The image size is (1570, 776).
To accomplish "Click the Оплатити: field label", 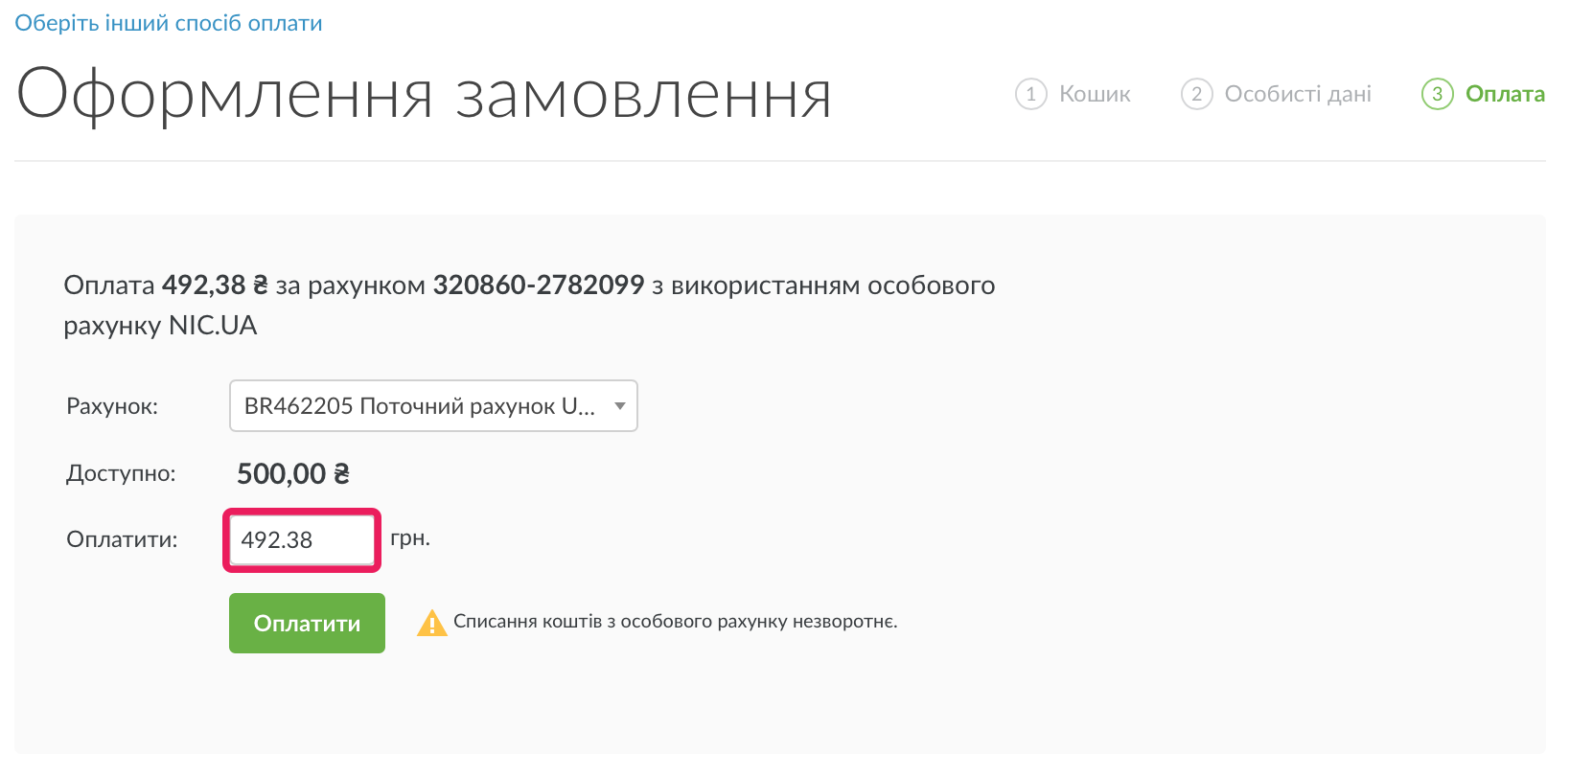I will tap(122, 539).
